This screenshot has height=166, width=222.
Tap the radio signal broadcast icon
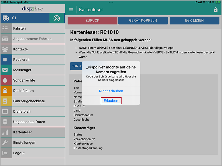click(57, 18)
